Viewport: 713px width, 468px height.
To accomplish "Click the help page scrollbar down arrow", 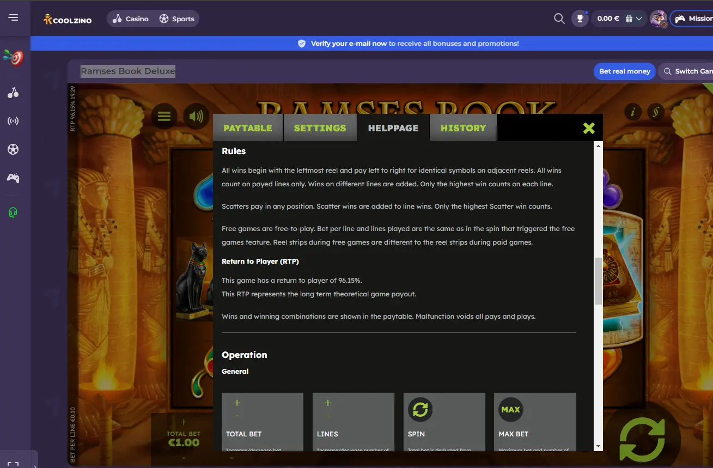I will [598, 446].
